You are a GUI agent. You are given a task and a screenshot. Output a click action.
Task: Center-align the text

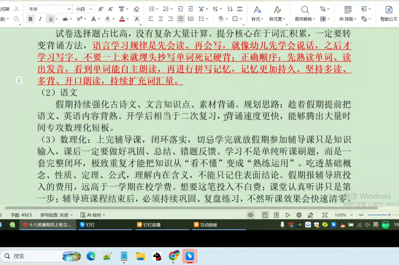click(x=161, y=19)
